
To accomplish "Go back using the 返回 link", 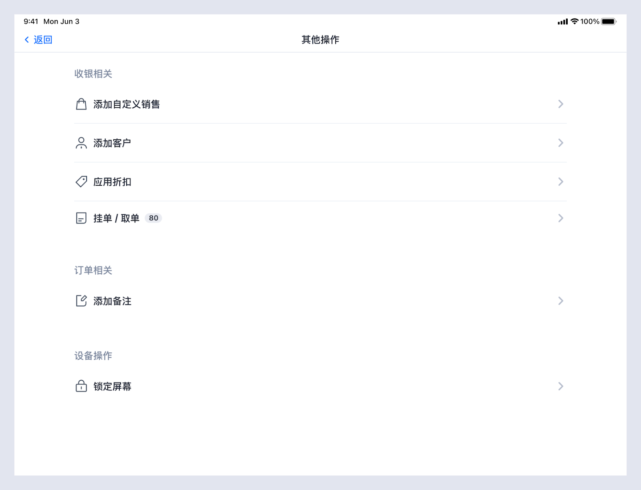I will pos(43,40).
